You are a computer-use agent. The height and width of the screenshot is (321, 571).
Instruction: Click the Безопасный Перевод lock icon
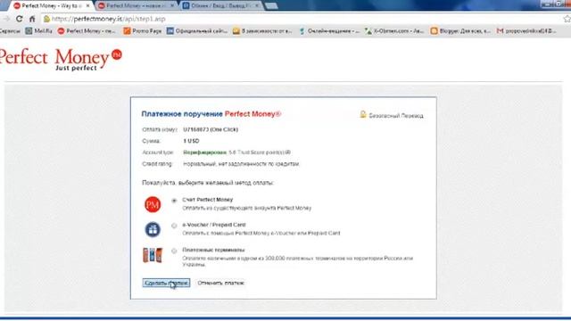[363, 115]
